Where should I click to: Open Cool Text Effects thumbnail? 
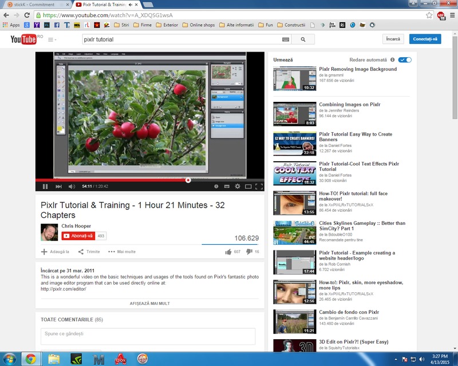coord(295,173)
